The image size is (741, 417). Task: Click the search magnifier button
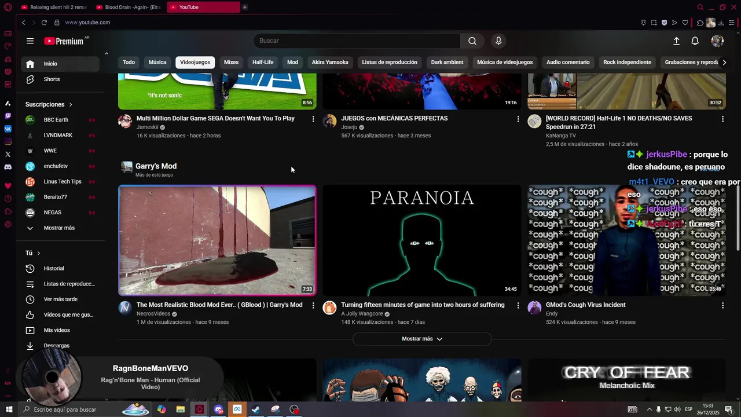(472, 41)
